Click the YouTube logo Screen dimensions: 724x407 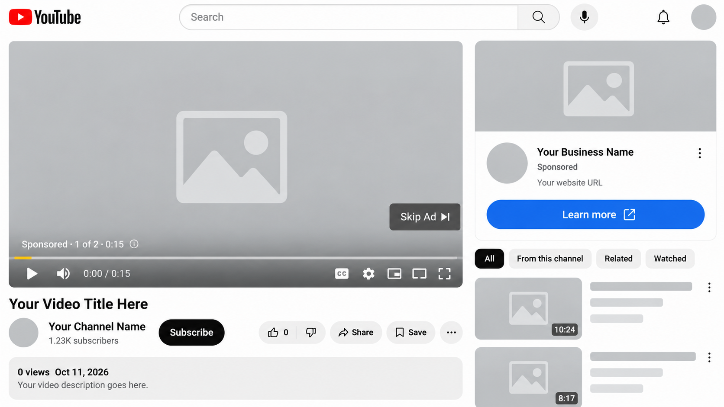45,17
